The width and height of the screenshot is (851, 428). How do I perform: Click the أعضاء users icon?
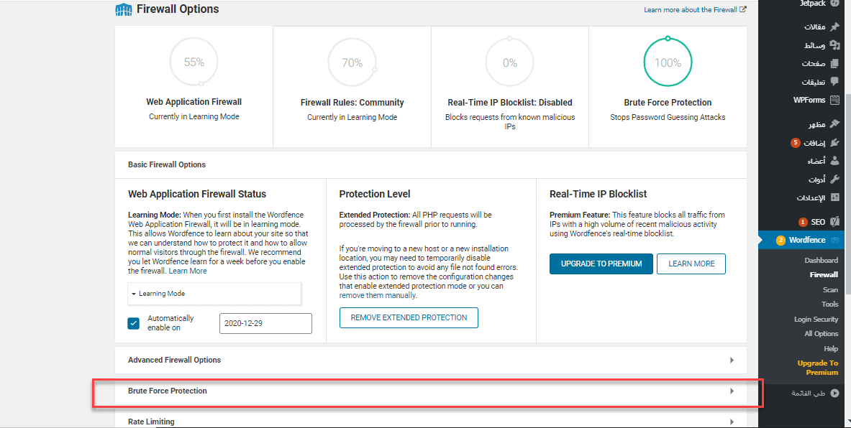(834, 161)
